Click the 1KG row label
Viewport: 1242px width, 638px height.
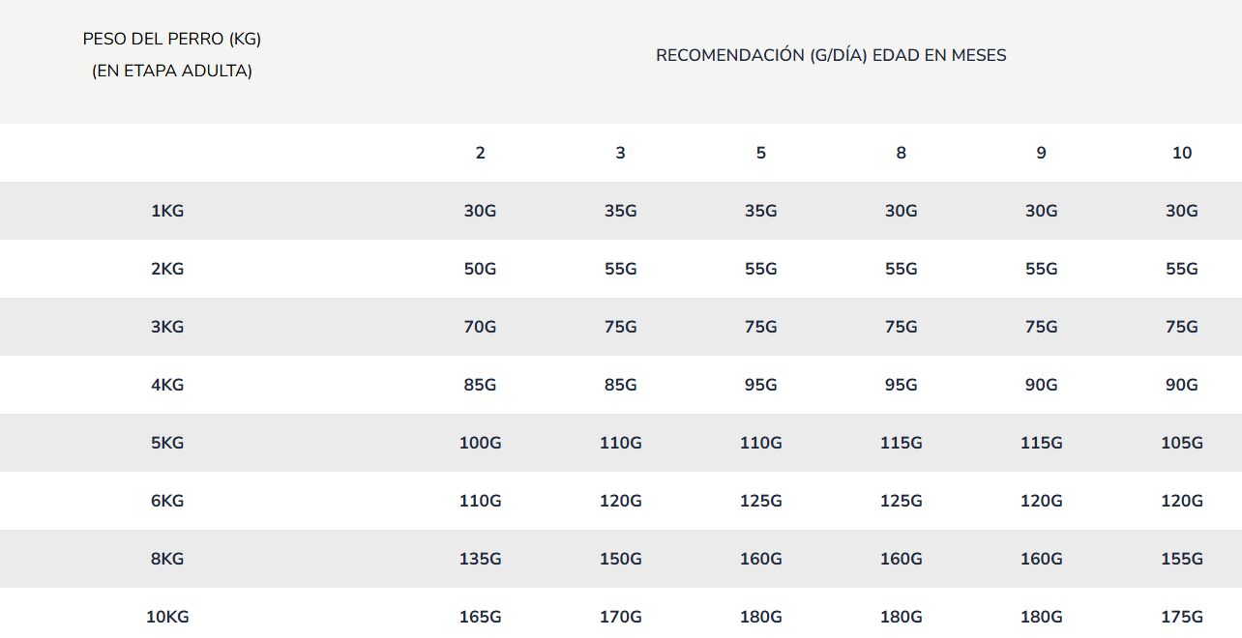pyautogui.click(x=167, y=211)
